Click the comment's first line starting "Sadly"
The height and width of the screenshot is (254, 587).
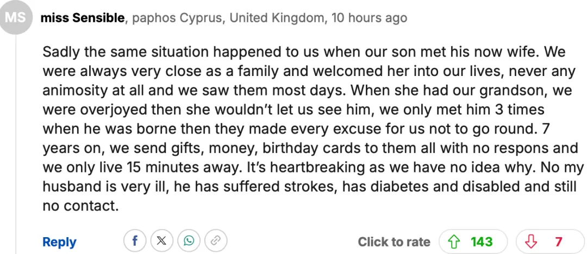tap(304, 53)
